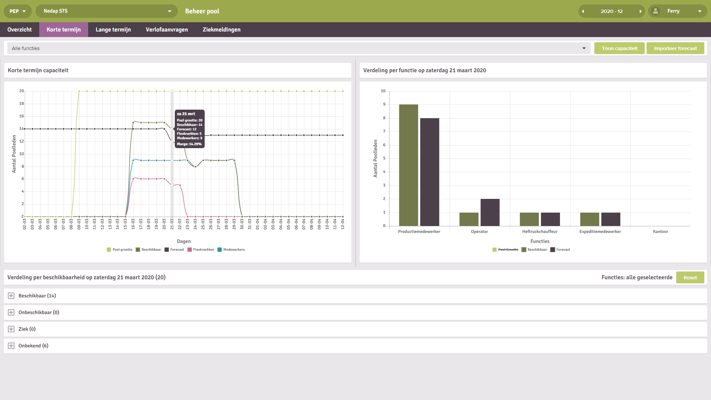Advance to the next period with the right arrow
The height and width of the screenshot is (400, 711).
coord(640,11)
